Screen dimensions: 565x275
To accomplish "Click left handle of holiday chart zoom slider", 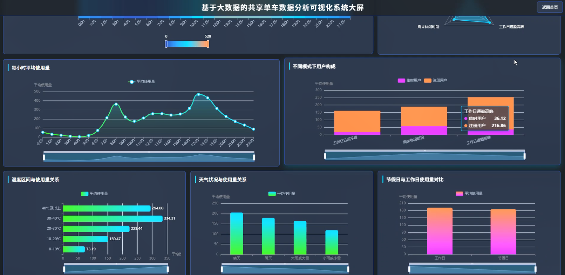I will pos(409,269).
